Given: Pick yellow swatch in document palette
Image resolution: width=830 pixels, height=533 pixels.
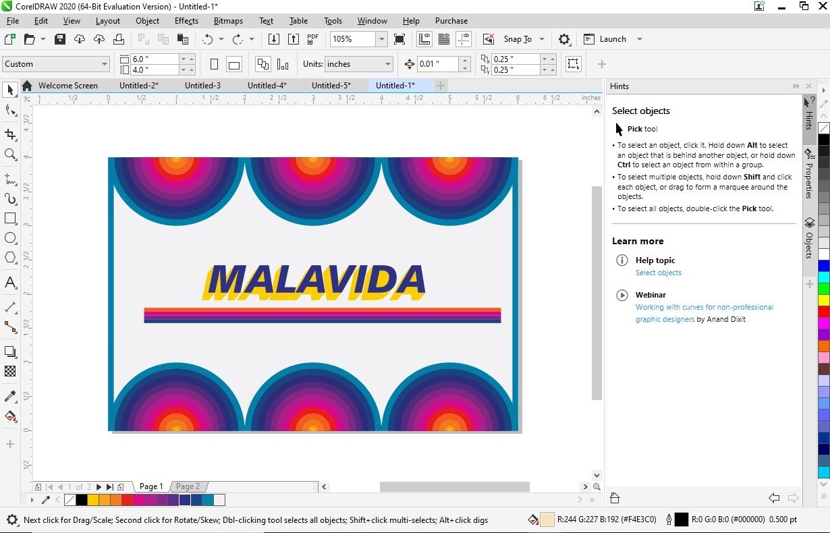Looking at the screenshot, I should click(92, 500).
